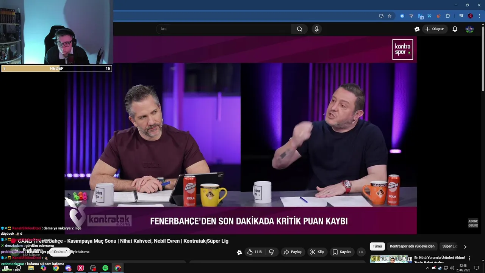Screen dimensions: 485x273
Task: Open YouTube notifications bell
Action: [455, 29]
